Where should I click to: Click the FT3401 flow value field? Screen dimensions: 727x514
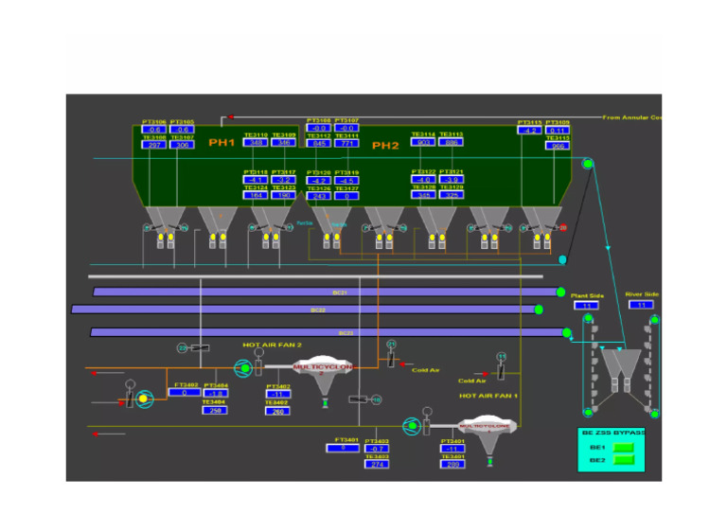click(x=343, y=448)
